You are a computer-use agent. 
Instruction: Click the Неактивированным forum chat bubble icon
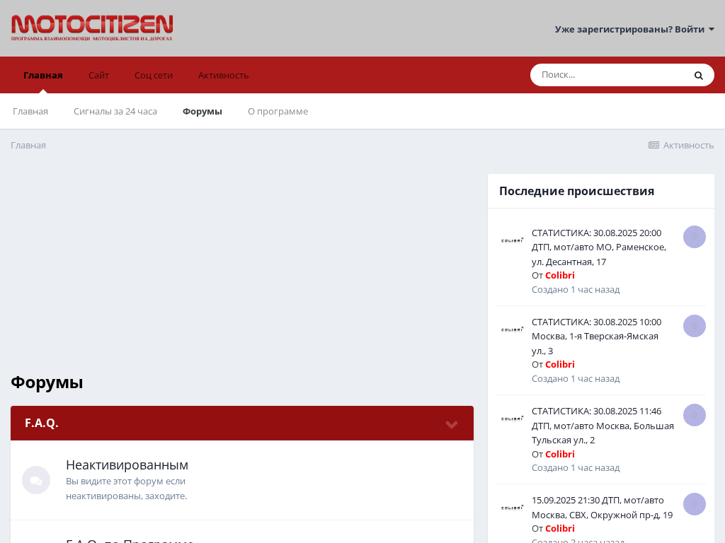(x=36, y=480)
